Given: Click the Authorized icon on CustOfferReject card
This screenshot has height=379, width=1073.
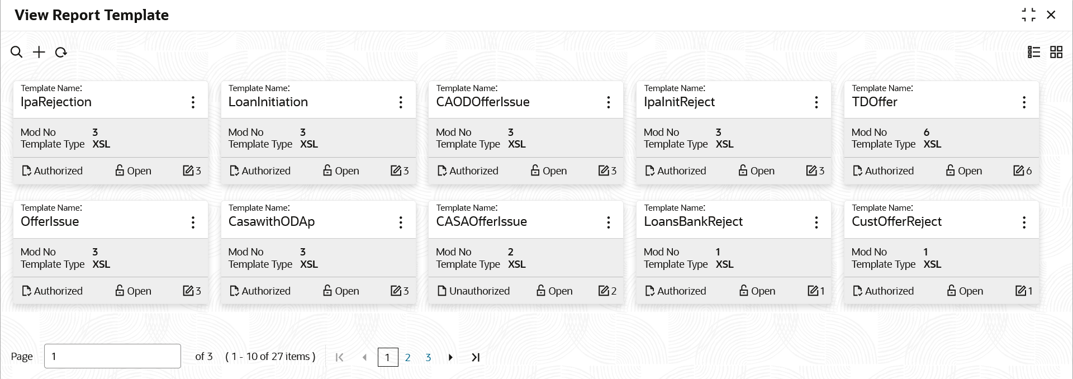Looking at the screenshot, I should tap(857, 291).
